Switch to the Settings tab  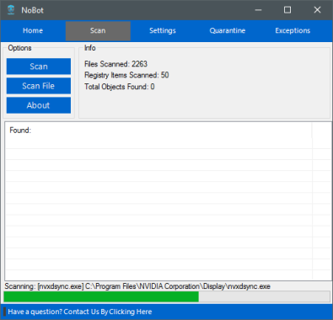pyautogui.click(x=163, y=30)
